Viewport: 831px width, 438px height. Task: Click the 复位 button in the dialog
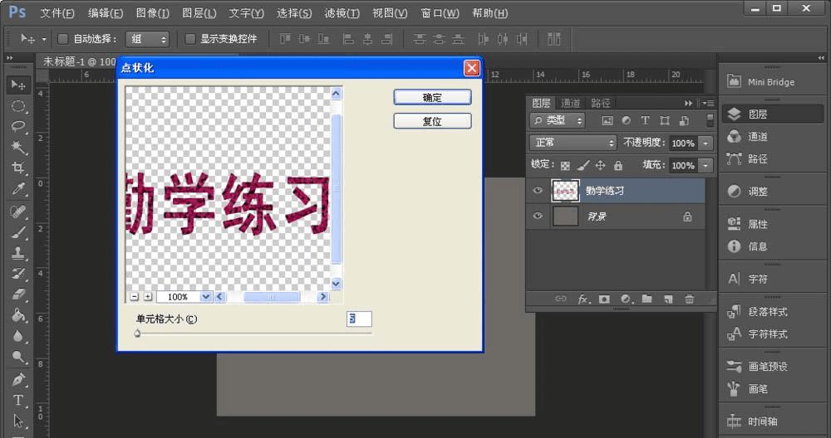(432, 121)
